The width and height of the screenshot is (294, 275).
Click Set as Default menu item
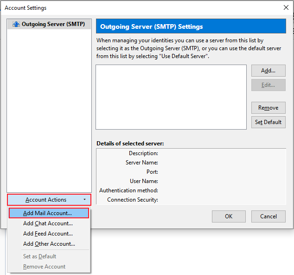tap(40, 256)
